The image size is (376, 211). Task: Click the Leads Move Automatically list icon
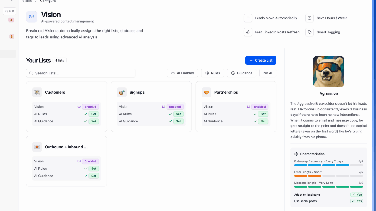pos(248,18)
